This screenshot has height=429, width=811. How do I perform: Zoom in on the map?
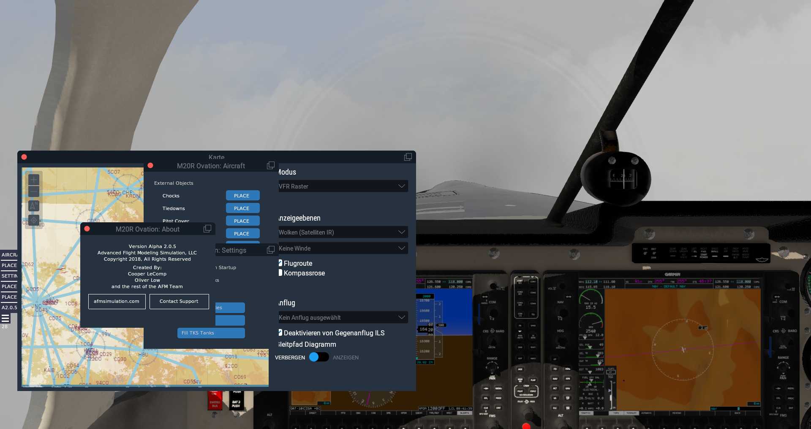tap(34, 180)
